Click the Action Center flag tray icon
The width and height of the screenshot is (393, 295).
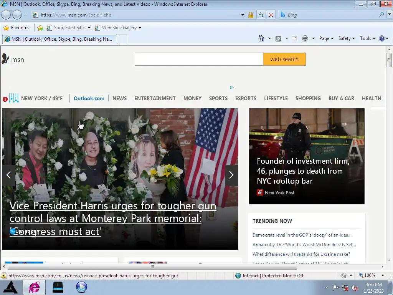[x=335, y=288]
